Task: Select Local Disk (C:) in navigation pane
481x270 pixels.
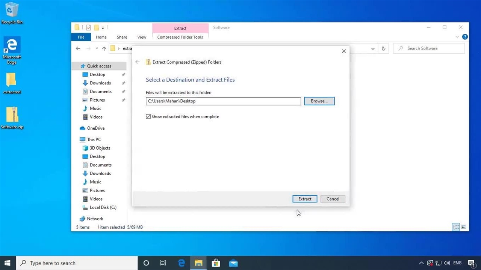Action: pos(103,207)
